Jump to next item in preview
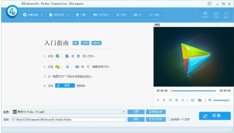Viewport: 234px width, 133px height. [183, 100]
